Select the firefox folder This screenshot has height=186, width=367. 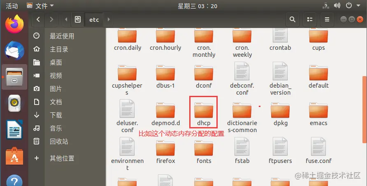coord(165,153)
